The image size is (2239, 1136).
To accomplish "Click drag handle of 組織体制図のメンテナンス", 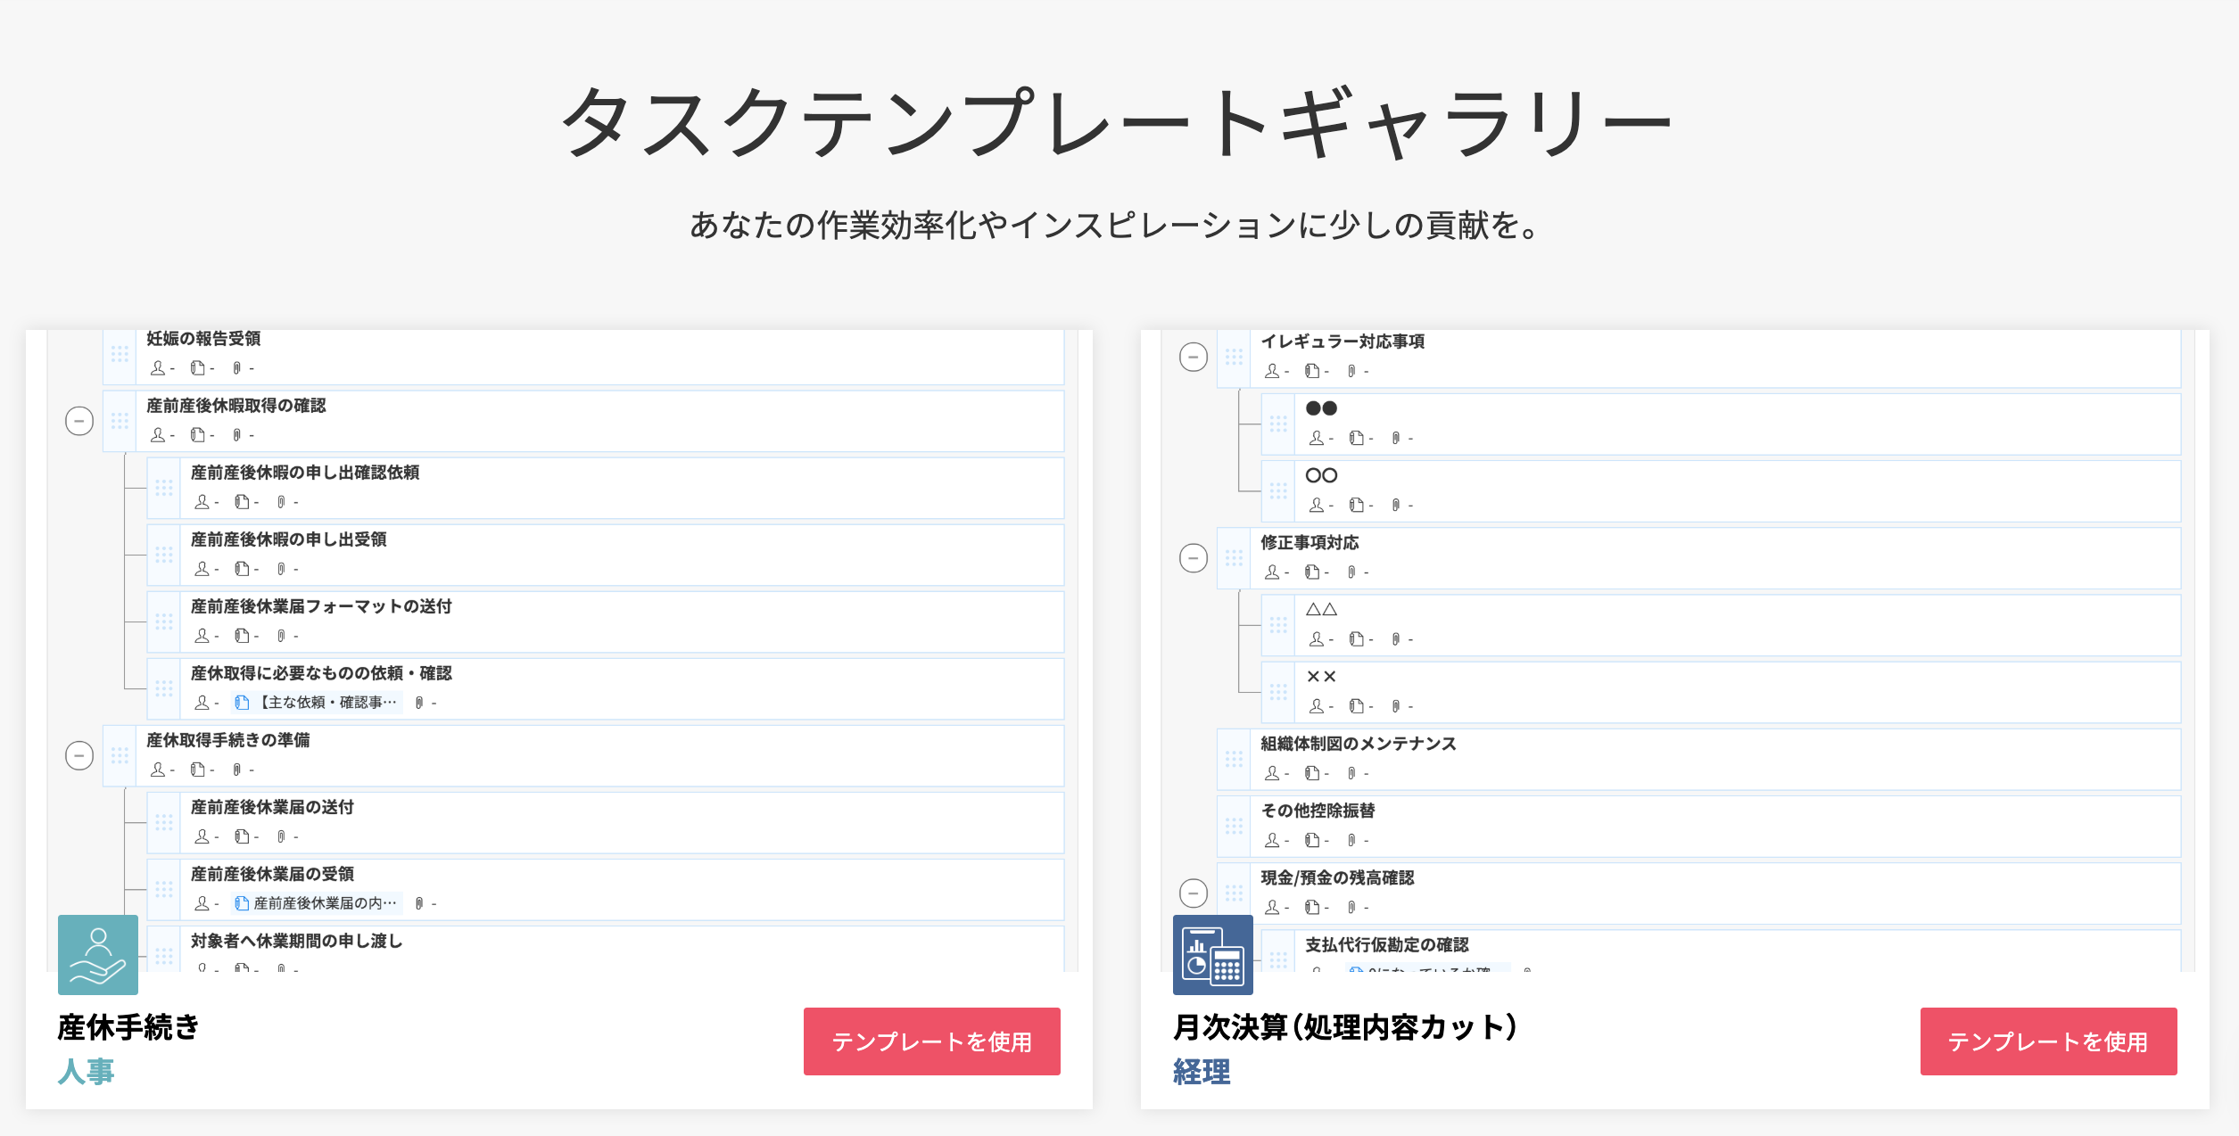I will coord(1234,759).
